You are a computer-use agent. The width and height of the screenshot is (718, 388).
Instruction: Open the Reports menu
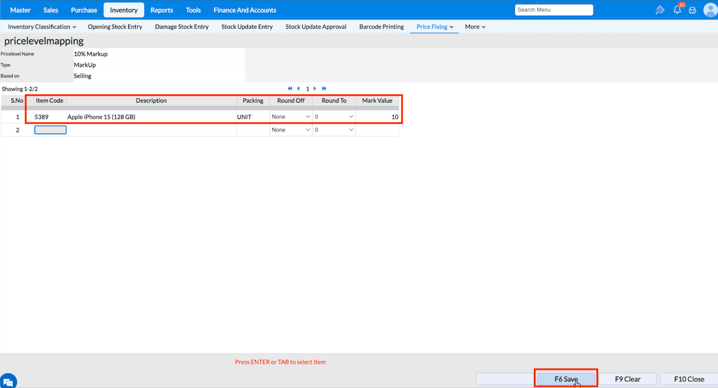pyautogui.click(x=162, y=10)
